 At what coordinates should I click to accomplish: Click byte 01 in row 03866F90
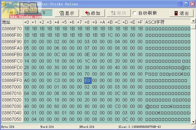tap(26, 42)
